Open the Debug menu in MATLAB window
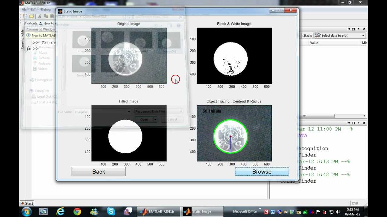 tap(46, 9)
